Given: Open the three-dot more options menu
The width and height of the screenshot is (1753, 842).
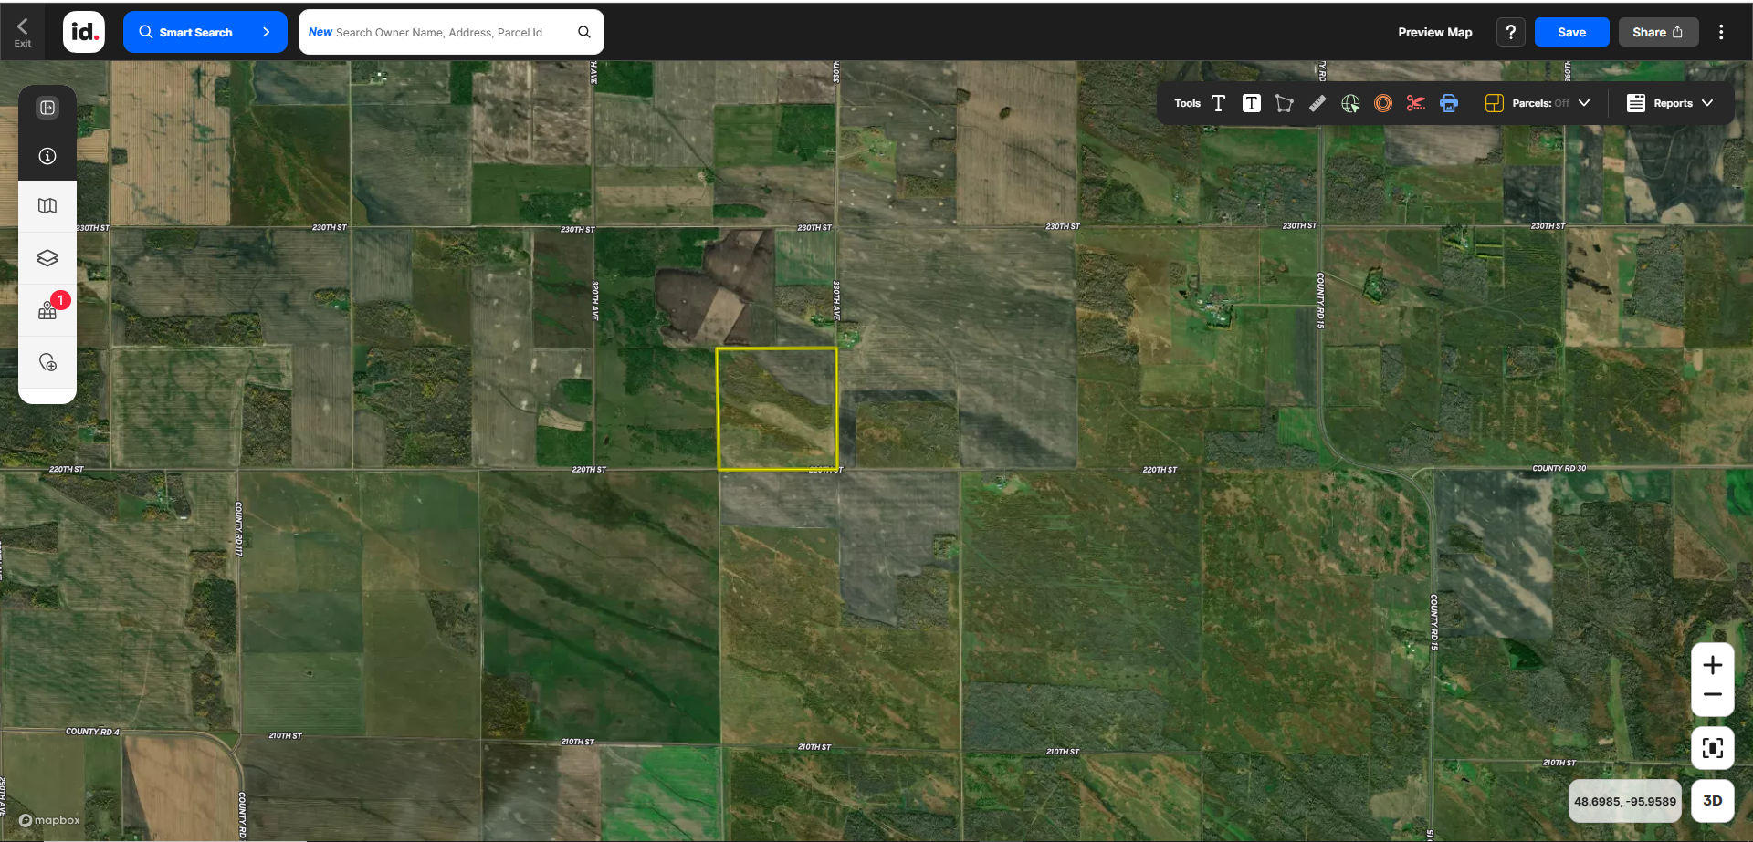Looking at the screenshot, I should click(1721, 32).
